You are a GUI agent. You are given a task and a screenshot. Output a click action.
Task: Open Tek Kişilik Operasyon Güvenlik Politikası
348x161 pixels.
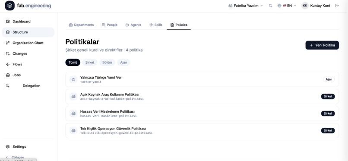[202, 131]
